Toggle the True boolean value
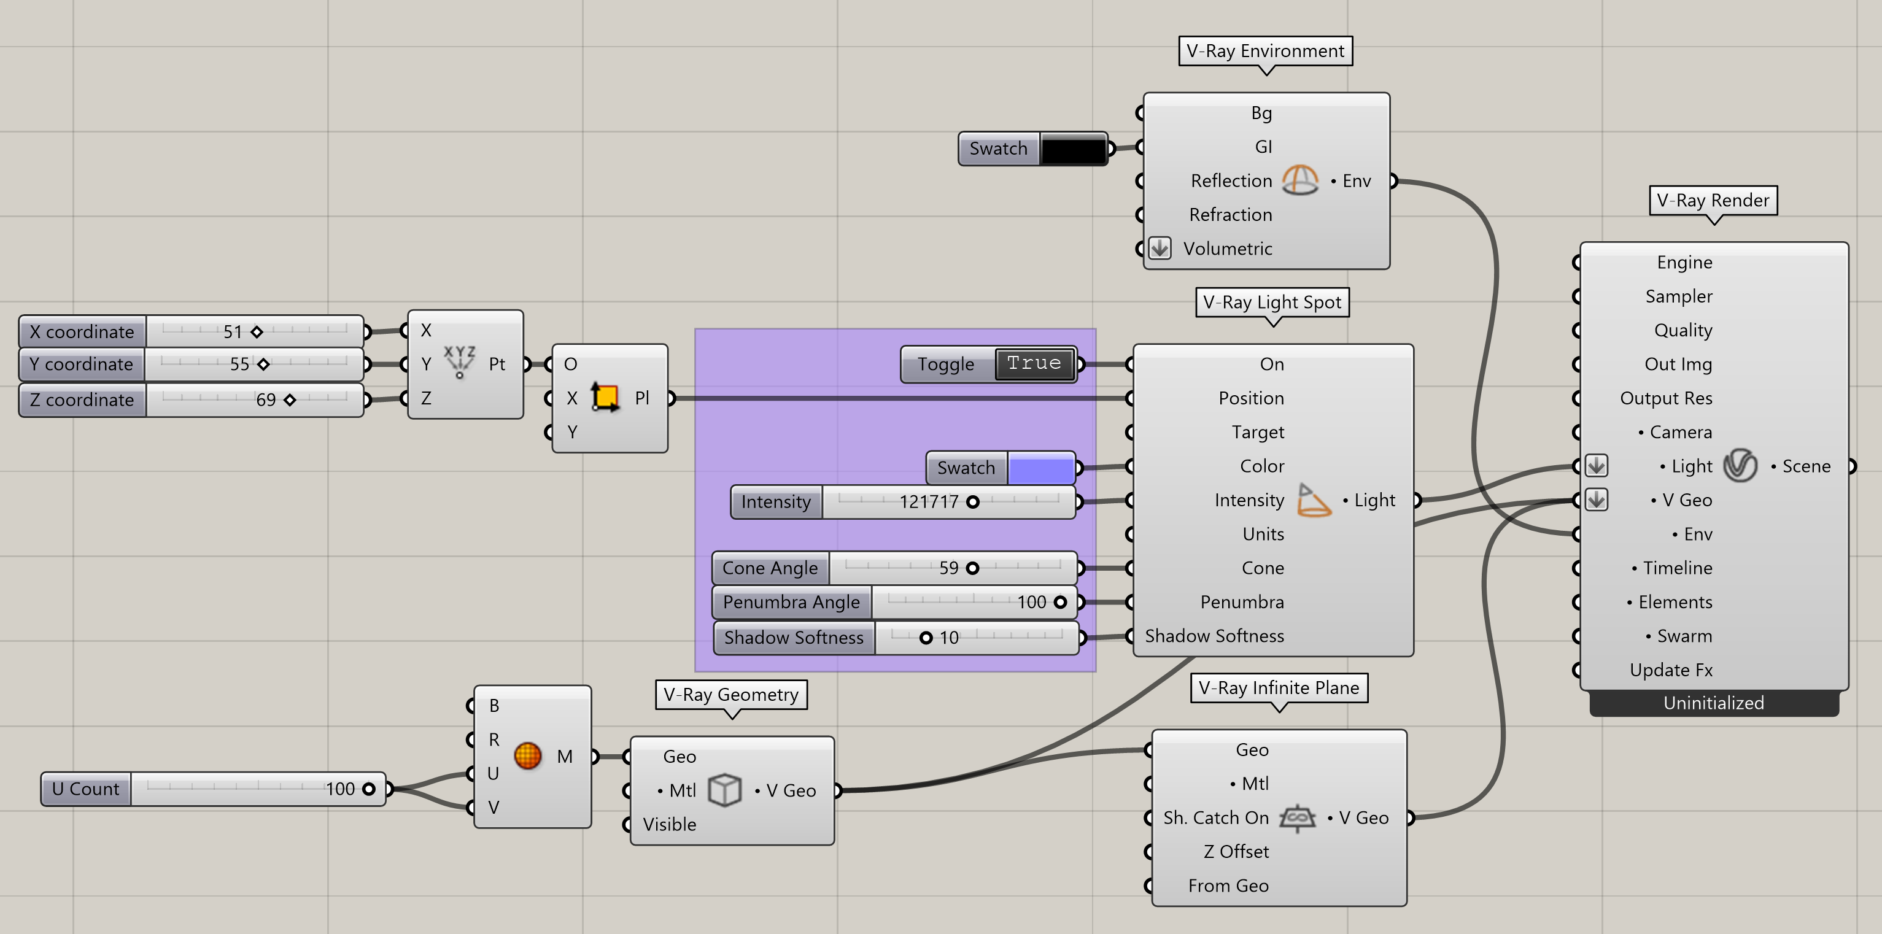 1034,363
